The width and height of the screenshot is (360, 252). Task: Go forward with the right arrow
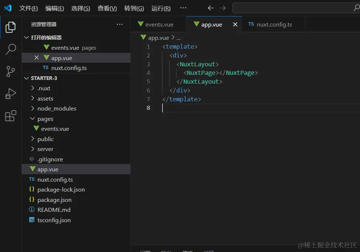coord(223,8)
